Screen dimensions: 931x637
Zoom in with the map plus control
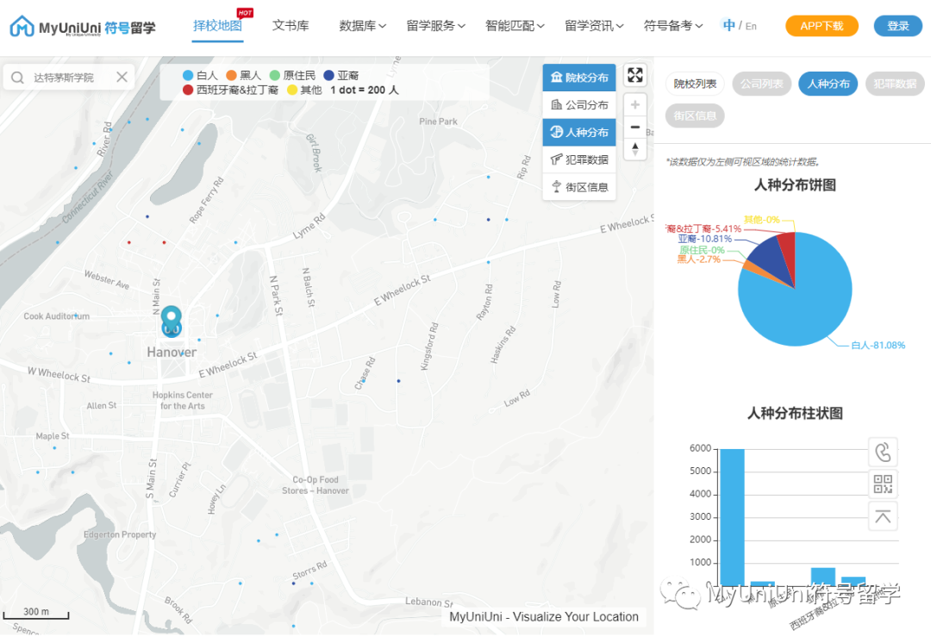pos(634,103)
